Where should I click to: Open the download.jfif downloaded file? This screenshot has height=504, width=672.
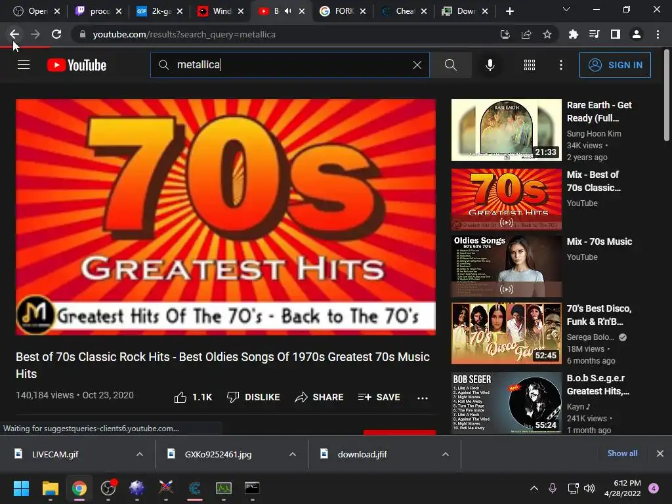point(362,454)
